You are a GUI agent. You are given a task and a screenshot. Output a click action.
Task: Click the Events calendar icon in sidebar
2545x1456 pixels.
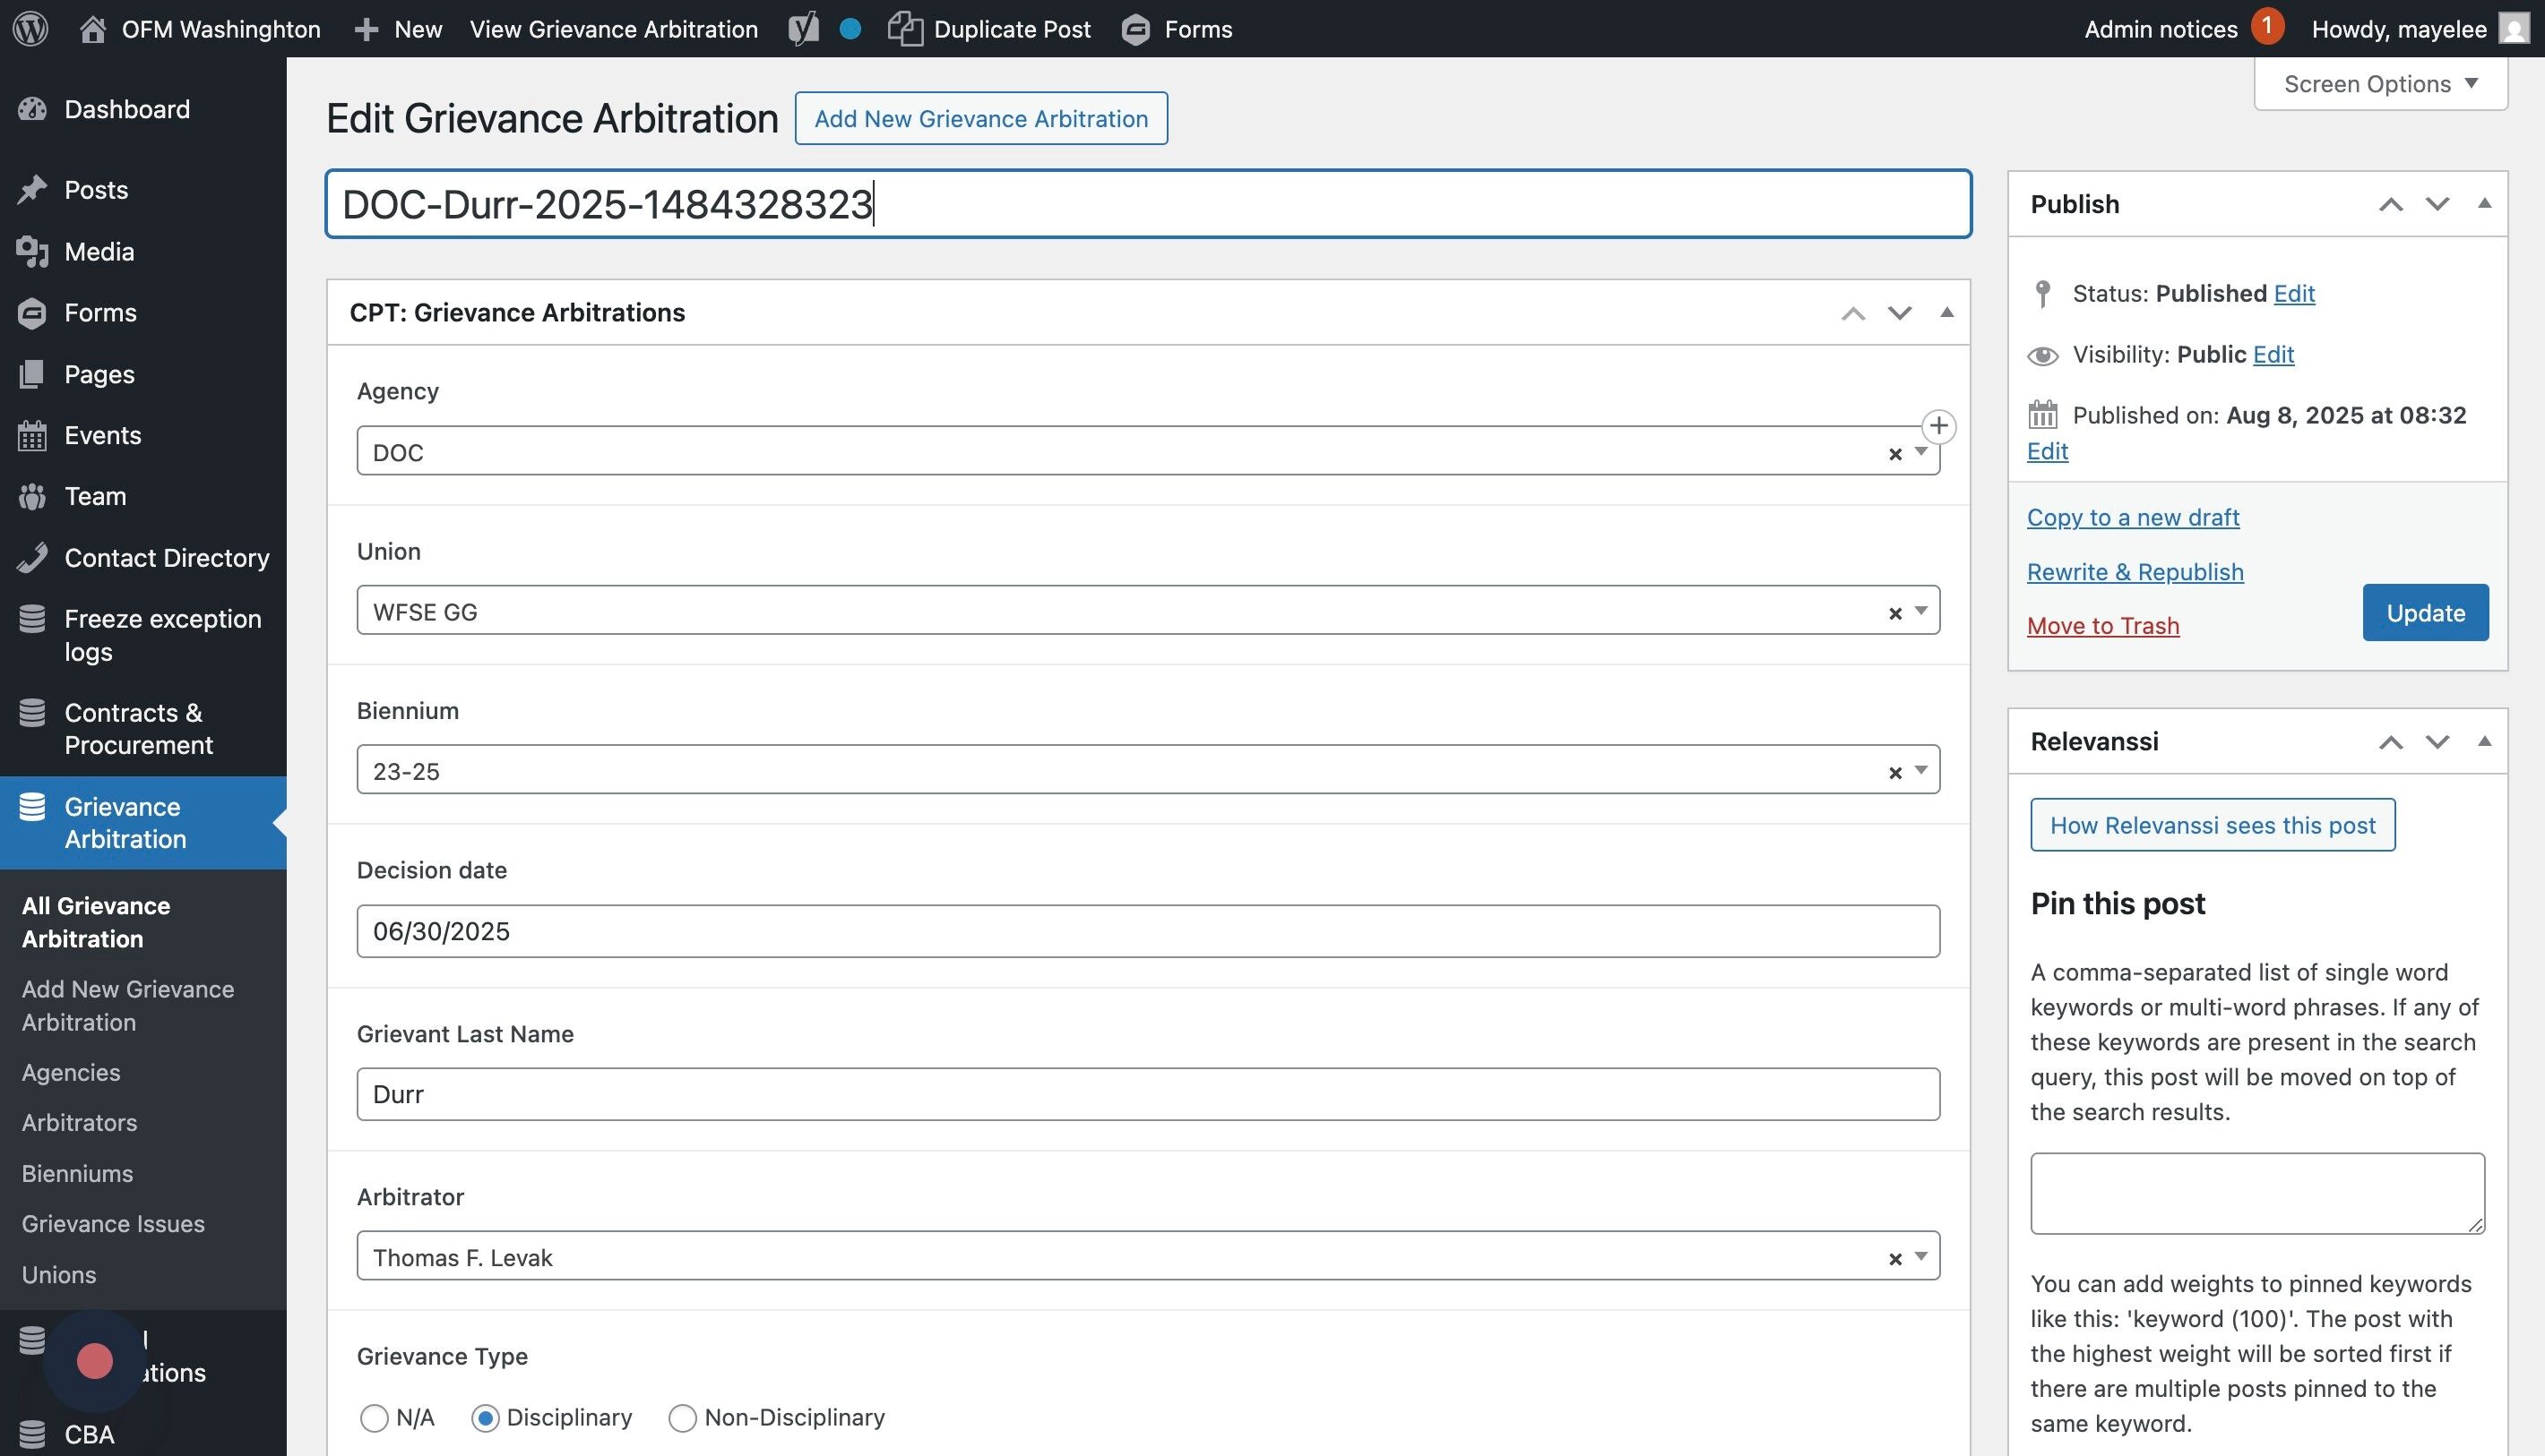pyautogui.click(x=32, y=435)
